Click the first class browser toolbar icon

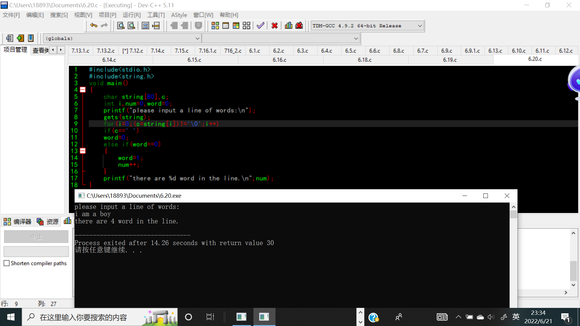pyautogui.click(x=10, y=38)
